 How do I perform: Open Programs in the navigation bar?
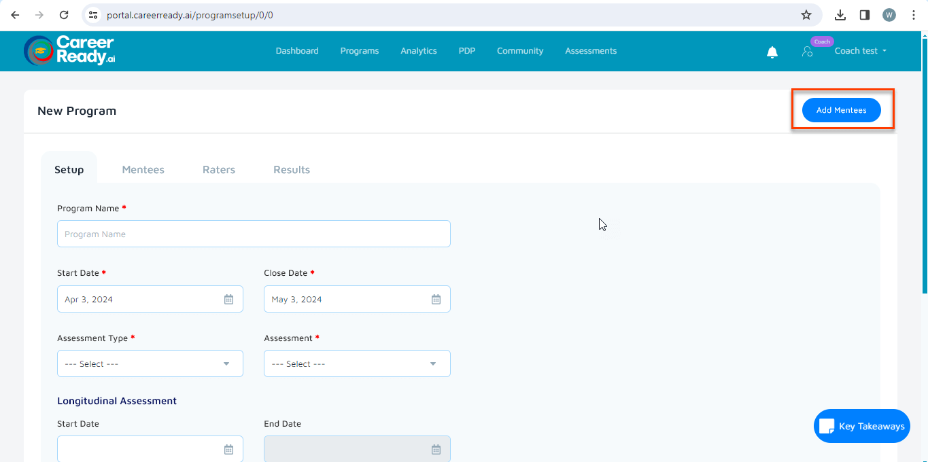click(360, 51)
